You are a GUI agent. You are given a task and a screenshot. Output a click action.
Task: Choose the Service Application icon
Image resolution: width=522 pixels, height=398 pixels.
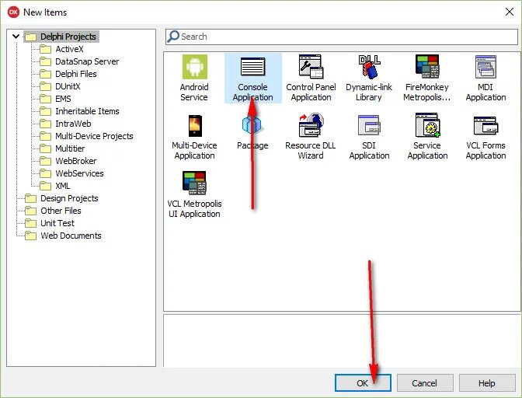click(x=427, y=125)
